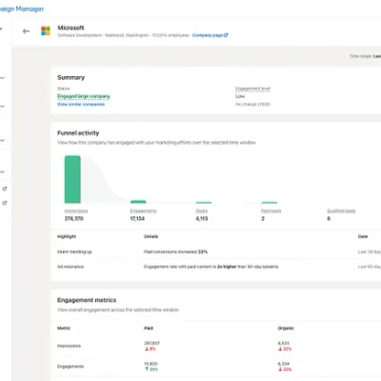Click the 17,134 engagements value
This screenshot has width=381, height=381.
click(x=137, y=219)
